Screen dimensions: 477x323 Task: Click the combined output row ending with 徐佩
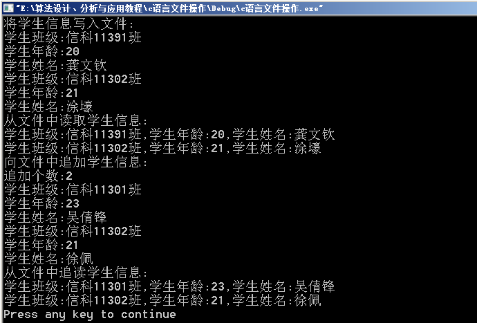[162, 301]
